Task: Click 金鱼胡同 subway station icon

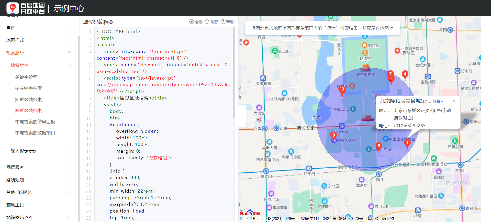Action: [428, 76]
